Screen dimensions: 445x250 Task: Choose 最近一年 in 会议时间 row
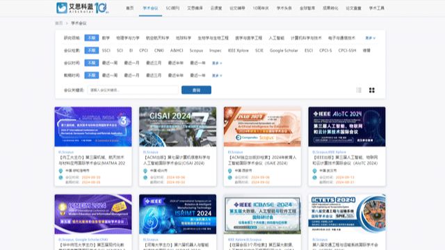197,63
